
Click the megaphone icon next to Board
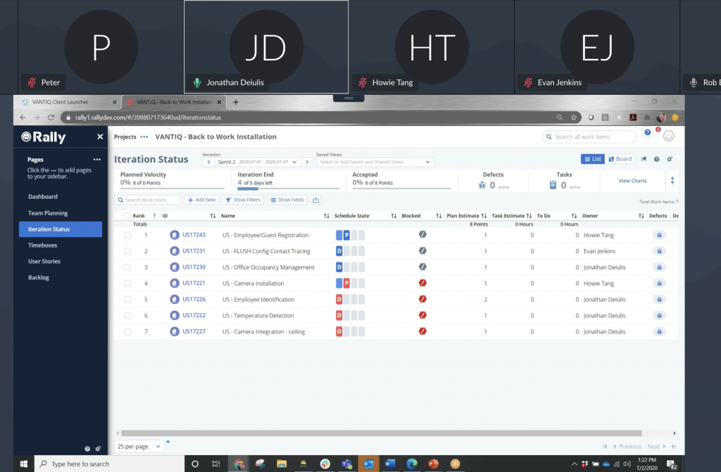644,159
